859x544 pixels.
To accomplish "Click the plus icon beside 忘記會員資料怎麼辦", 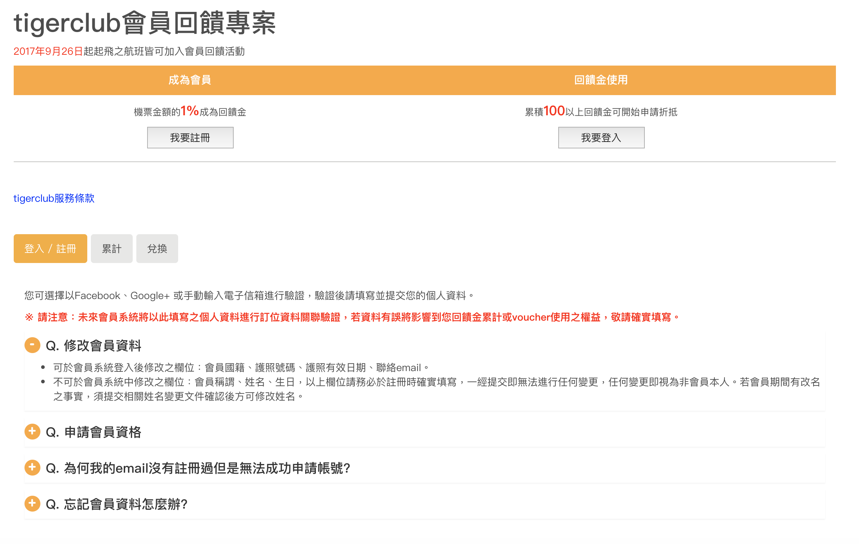I will 32,504.
